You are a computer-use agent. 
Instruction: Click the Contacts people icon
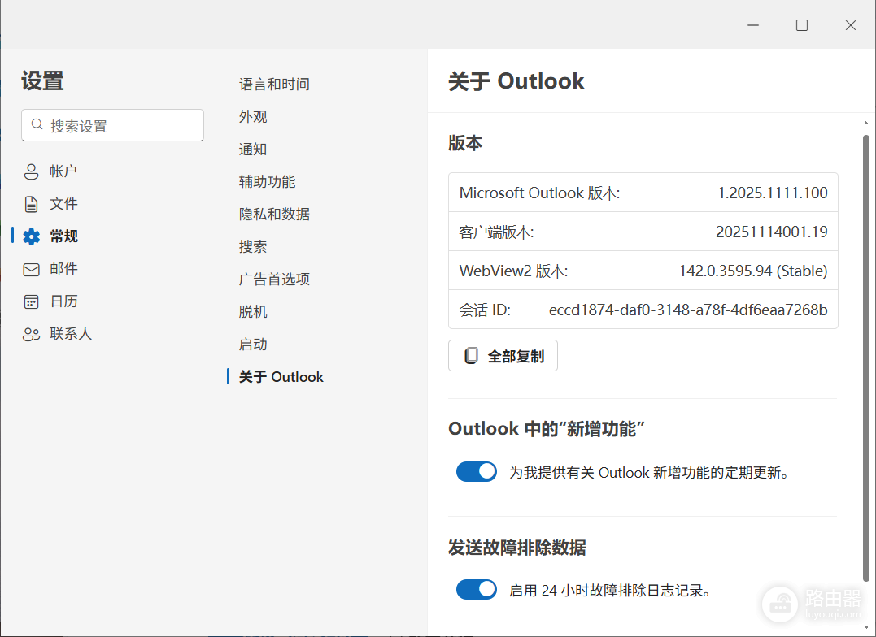click(x=31, y=335)
